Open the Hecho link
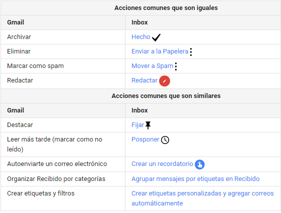Screen dimensions: 281x213 pos(141,37)
